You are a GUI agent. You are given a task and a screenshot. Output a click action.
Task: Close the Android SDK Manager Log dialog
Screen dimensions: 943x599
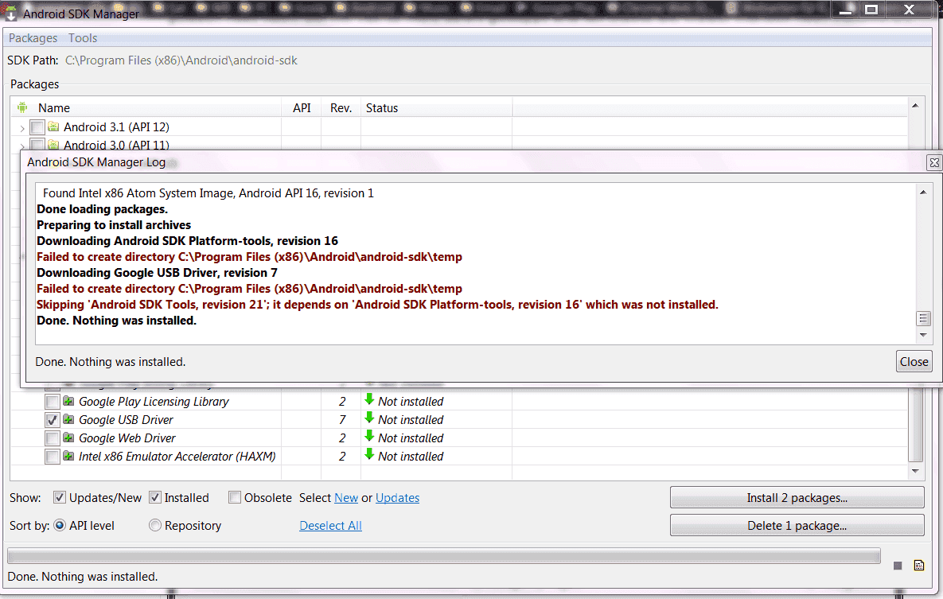pos(914,361)
